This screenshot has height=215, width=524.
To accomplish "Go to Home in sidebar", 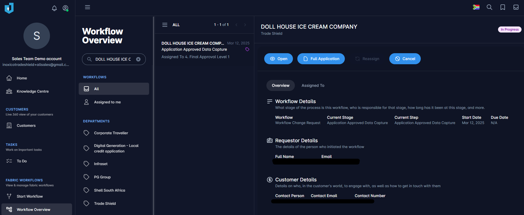I will [37, 78].
